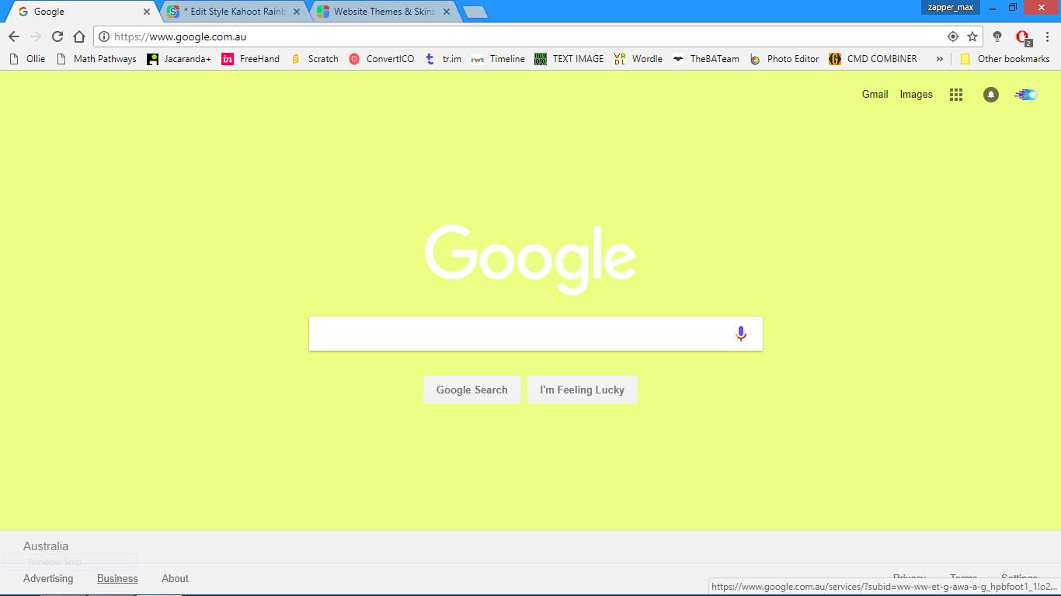Image resolution: width=1061 pixels, height=596 pixels.
Task: Open the Timeline bookmark
Action: point(498,59)
